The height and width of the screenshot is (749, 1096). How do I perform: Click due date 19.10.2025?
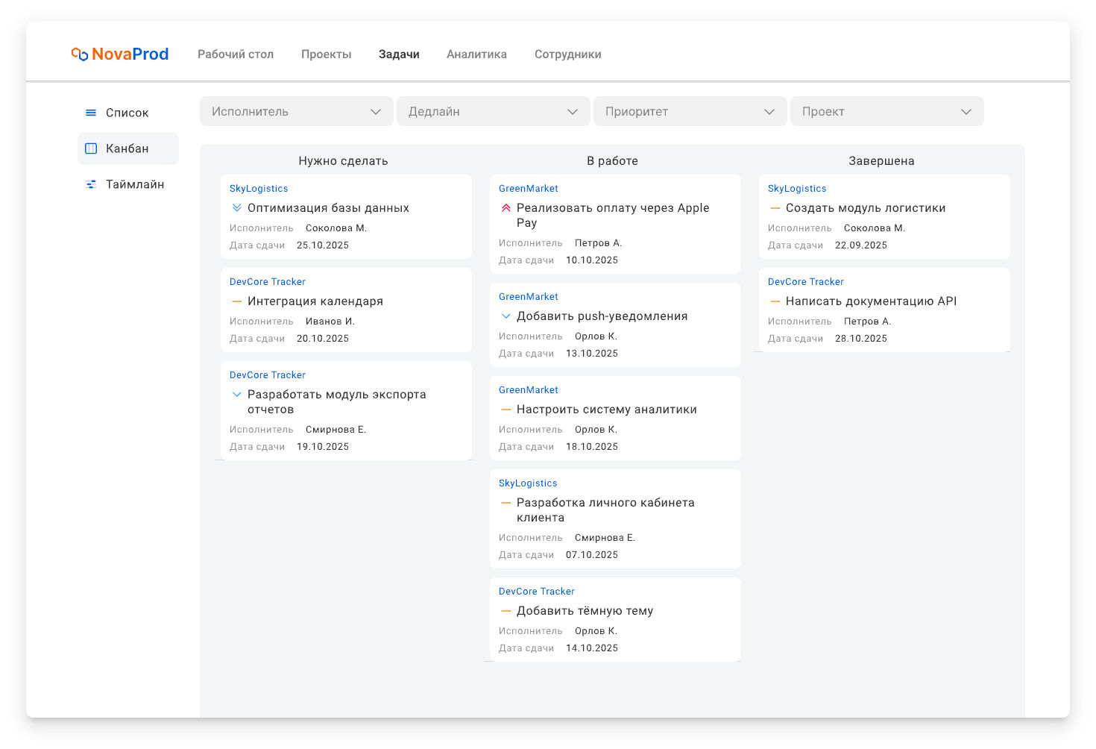tap(323, 447)
